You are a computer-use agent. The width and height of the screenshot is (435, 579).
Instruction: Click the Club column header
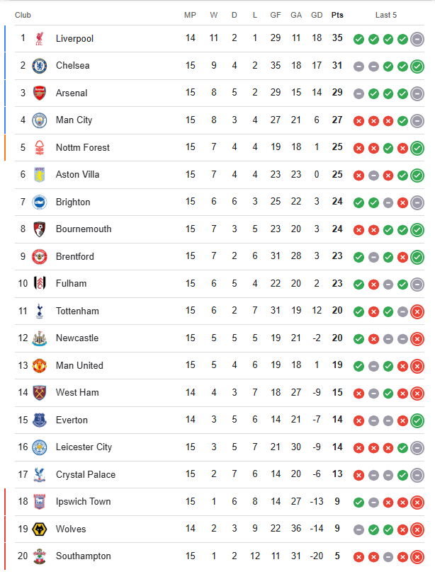(23, 15)
